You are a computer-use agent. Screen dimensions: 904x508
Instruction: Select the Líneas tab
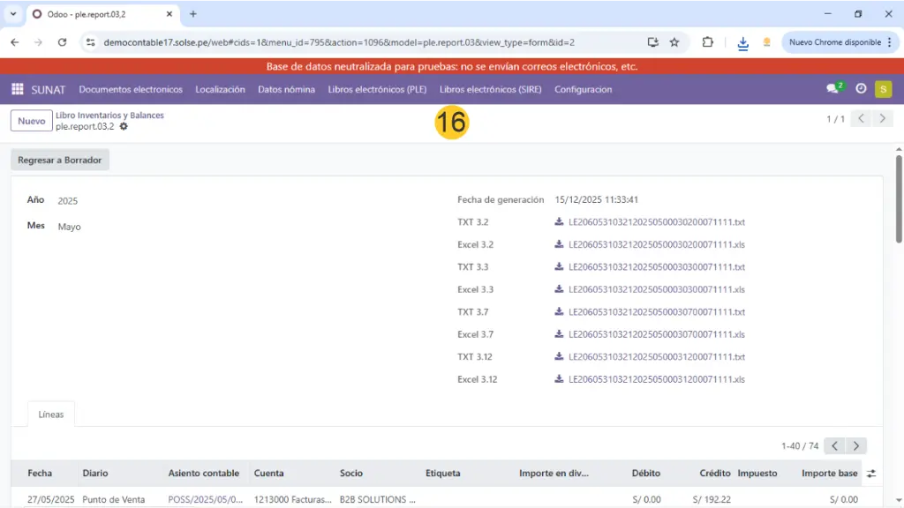coord(51,415)
